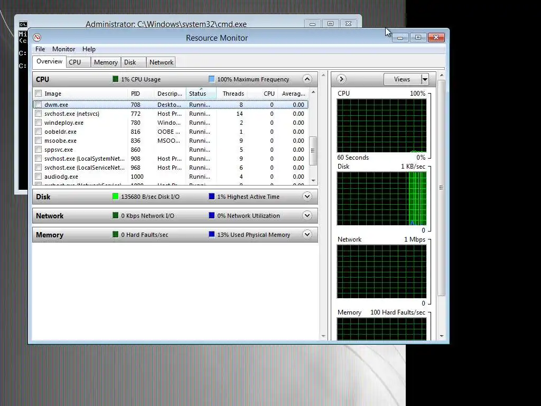The image size is (541, 406).
Task: Select the Overview tab
Action: (49, 61)
